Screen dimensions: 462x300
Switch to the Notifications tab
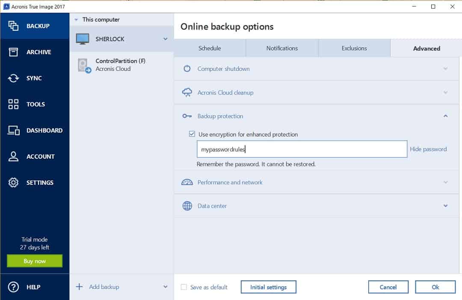click(x=282, y=48)
